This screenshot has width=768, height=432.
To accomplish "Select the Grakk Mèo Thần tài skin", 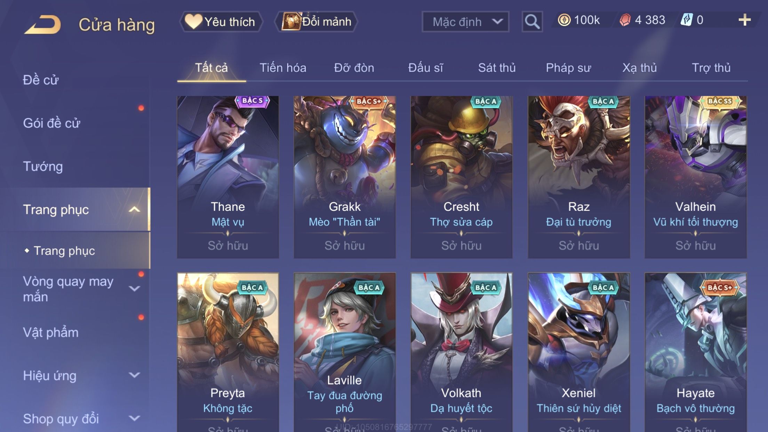I will [x=345, y=177].
